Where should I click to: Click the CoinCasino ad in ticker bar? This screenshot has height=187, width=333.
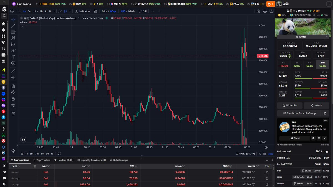[x=21, y=4]
